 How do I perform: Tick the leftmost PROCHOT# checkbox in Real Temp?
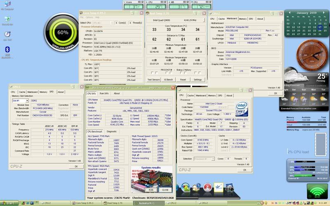152,73
